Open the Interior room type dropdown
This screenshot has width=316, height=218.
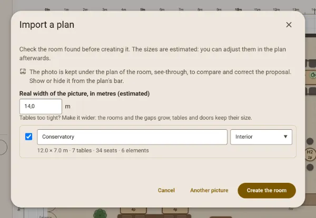(x=261, y=137)
